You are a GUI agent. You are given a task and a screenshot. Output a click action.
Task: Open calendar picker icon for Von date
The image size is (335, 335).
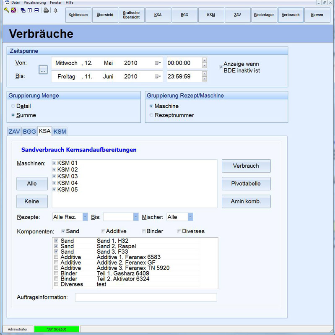[156, 63]
